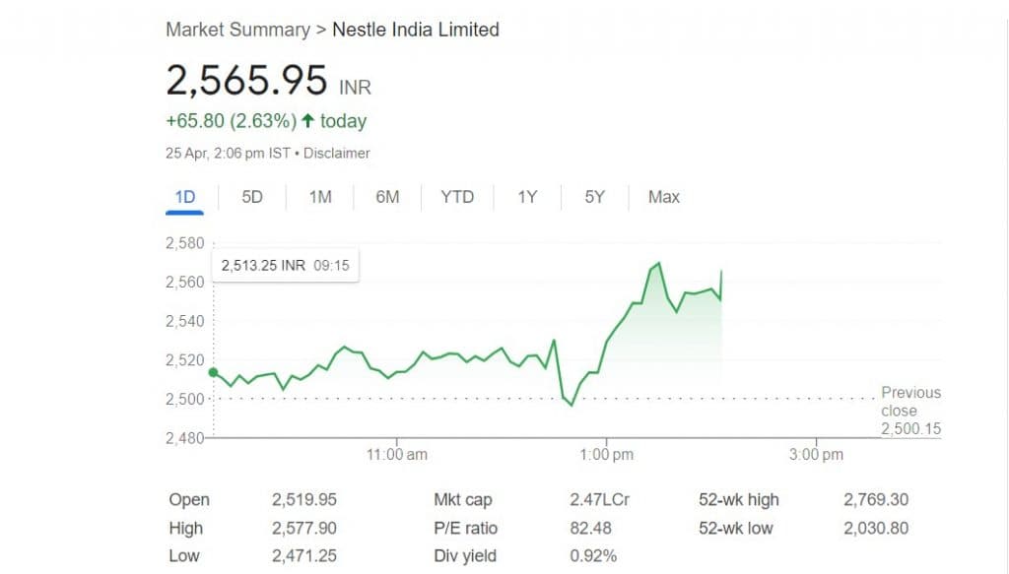Click the Nestle India Limited title
Viewport: 1009px width, 574px height.
coord(416,30)
